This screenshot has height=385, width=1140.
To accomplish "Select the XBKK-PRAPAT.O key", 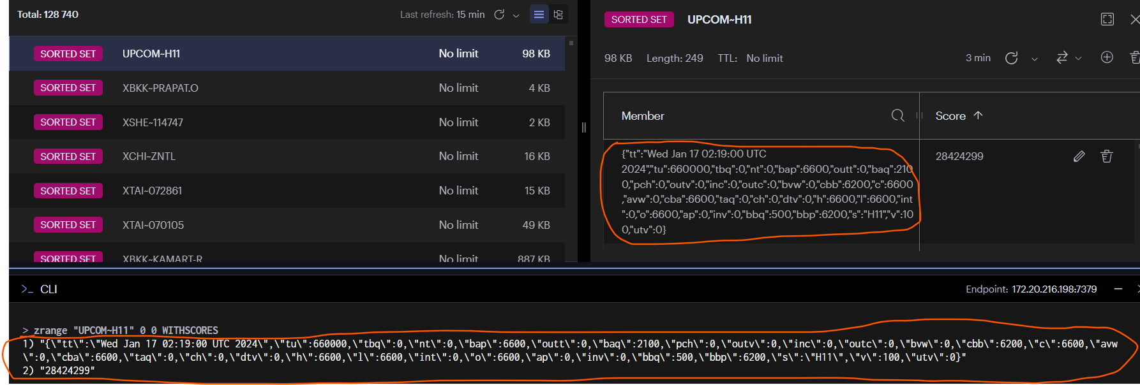I will [160, 88].
